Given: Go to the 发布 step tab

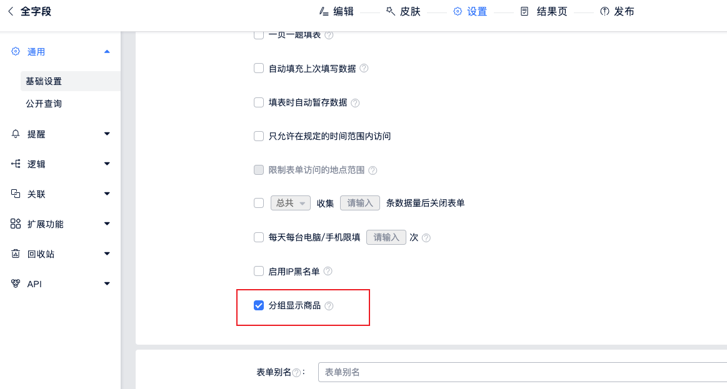Looking at the screenshot, I should click(617, 11).
